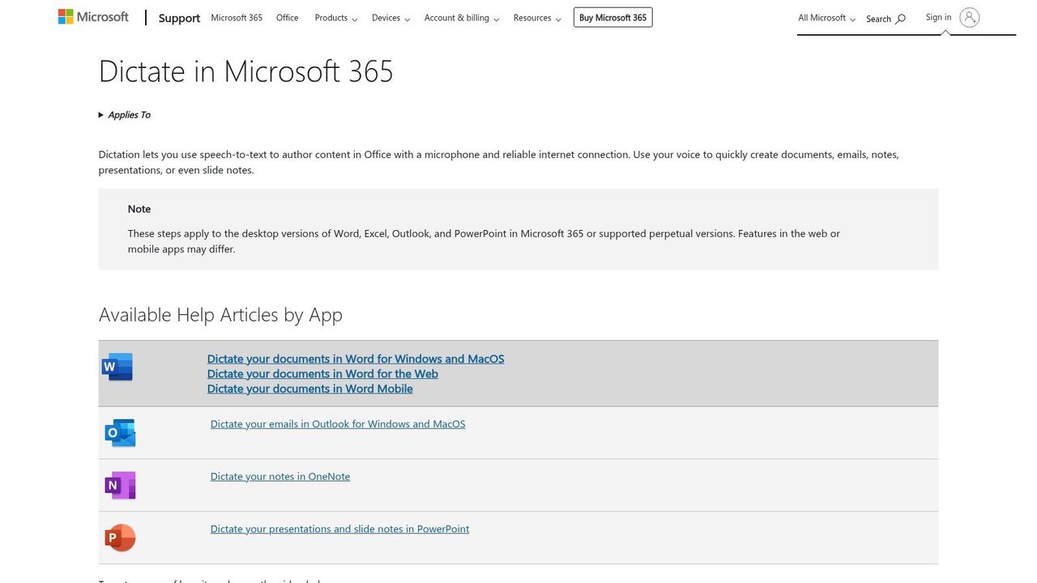
Task: Open Dictate your emails in Outlook link
Action: point(338,423)
